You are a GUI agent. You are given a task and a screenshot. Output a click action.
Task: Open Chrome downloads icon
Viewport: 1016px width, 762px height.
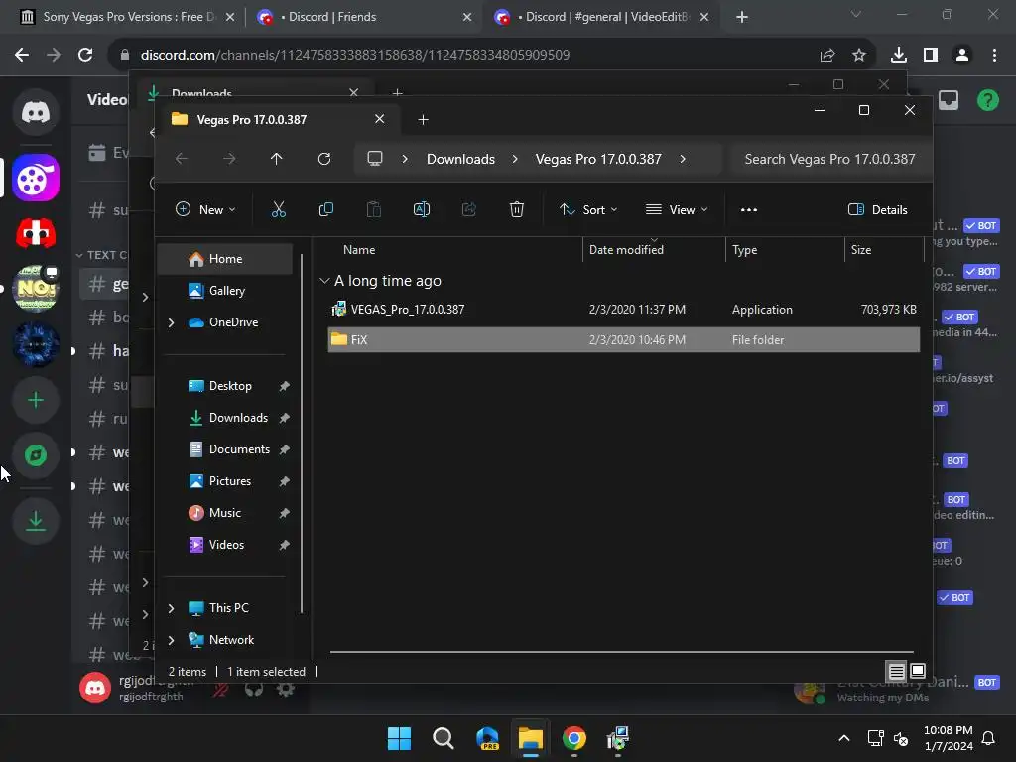pos(898,55)
